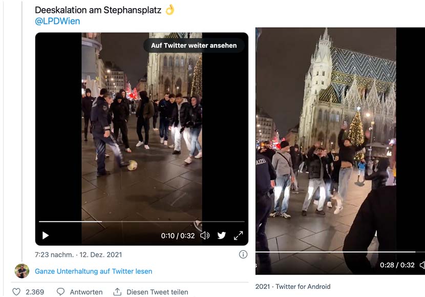Click the share arrow icon
Image resolution: width=425 pixels, height=297 pixels.
[117, 292]
